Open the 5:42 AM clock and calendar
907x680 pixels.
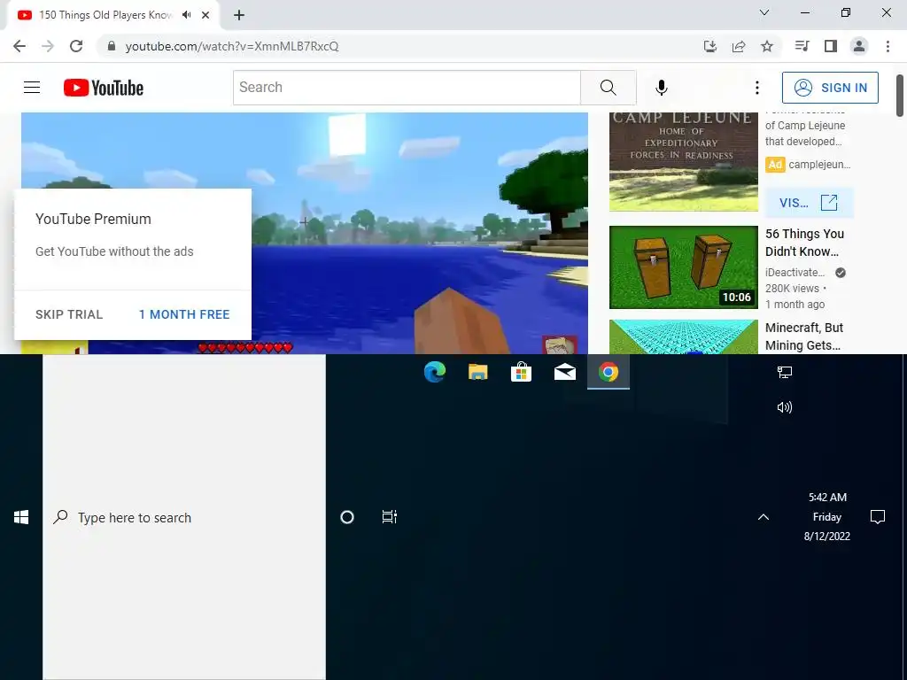827,517
